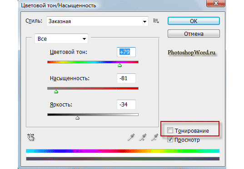This screenshot has width=244, height=169.
Task: Click the Яркость slider handle
Action: [78, 118]
